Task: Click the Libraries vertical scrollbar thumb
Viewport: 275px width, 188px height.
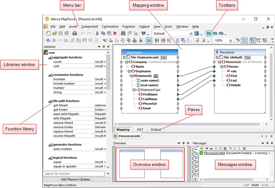Action: (108, 72)
